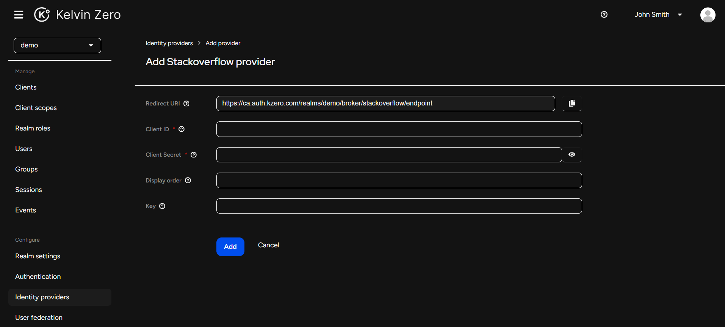Screen dimensions: 725x327
Task: Cancel adding the provider
Action: pos(268,245)
